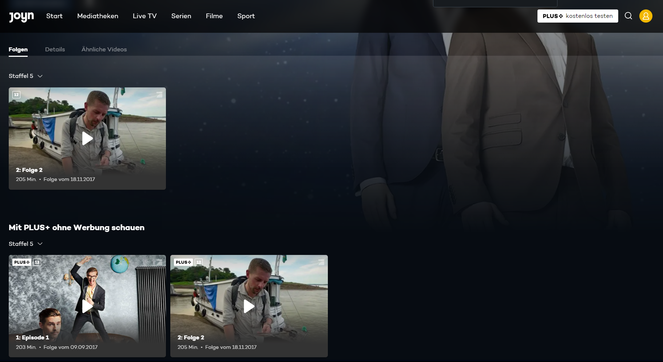Click the Joyn logo
Screen dimensions: 663x362
21,16
